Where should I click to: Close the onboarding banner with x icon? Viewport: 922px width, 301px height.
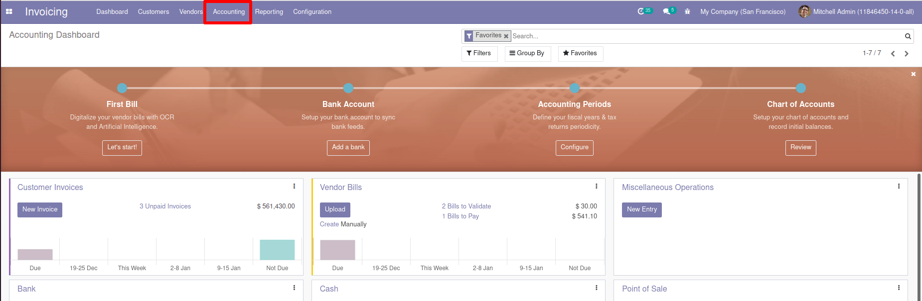(x=914, y=74)
